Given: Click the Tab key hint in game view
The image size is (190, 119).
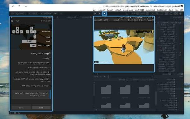Looking at the screenshot, I should pos(96,62).
